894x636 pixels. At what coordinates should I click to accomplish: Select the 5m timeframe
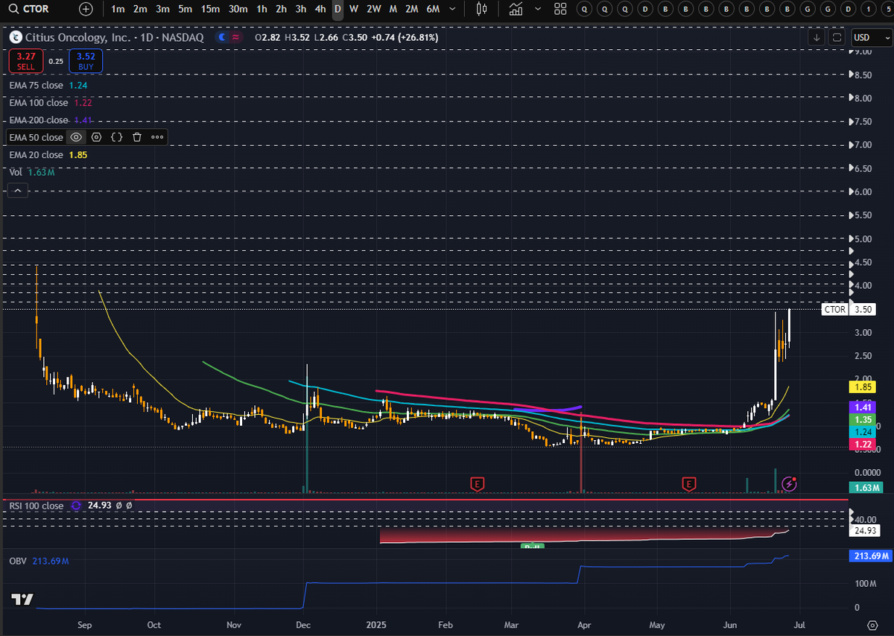click(186, 9)
